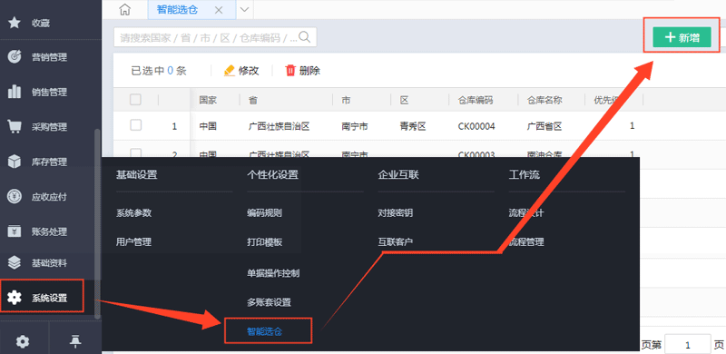Open 营销管理 sidebar icon

[15, 57]
